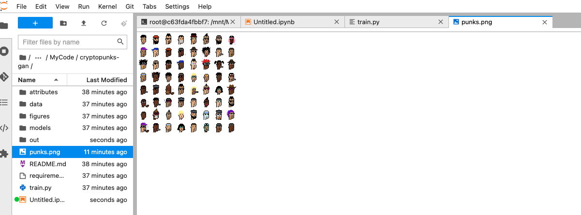Close the train.py tab
The height and width of the screenshot is (215, 581).
pyautogui.click(x=441, y=22)
